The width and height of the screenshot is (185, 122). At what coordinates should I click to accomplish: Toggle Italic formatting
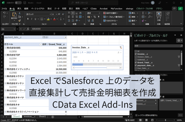pos(32,19)
